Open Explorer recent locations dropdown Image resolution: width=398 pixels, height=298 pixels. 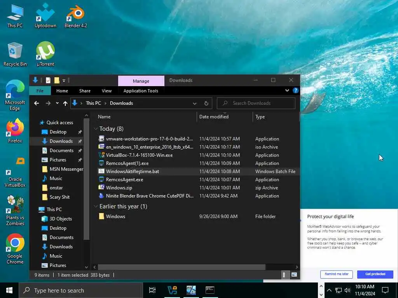(x=57, y=103)
